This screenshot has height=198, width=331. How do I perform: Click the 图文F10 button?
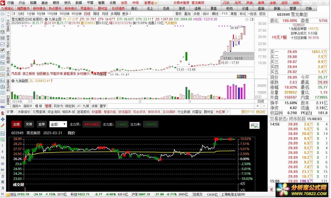(x=248, y=112)
